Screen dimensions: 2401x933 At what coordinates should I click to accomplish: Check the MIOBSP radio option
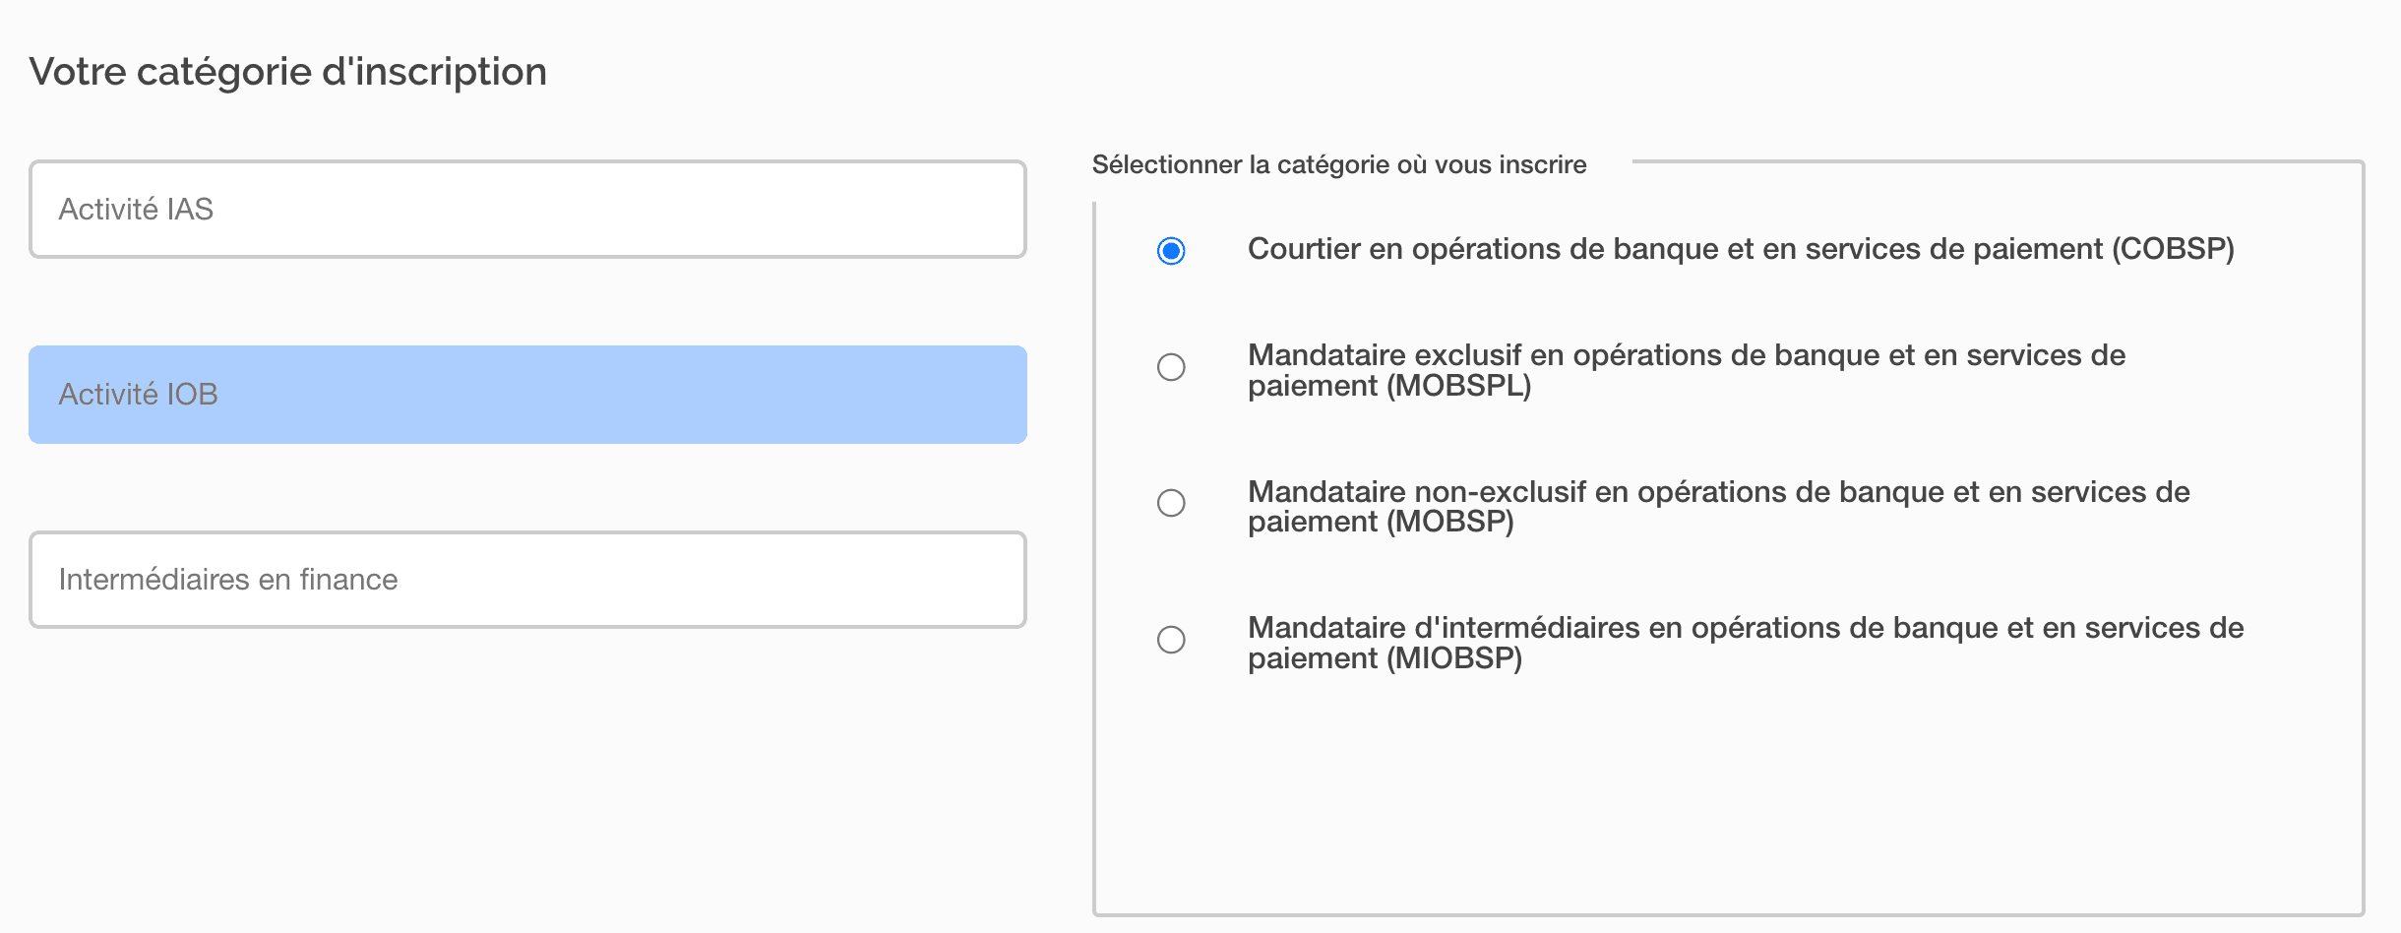[1171, 640]
